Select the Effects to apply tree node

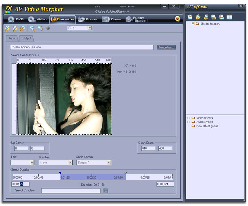(210, 24)
